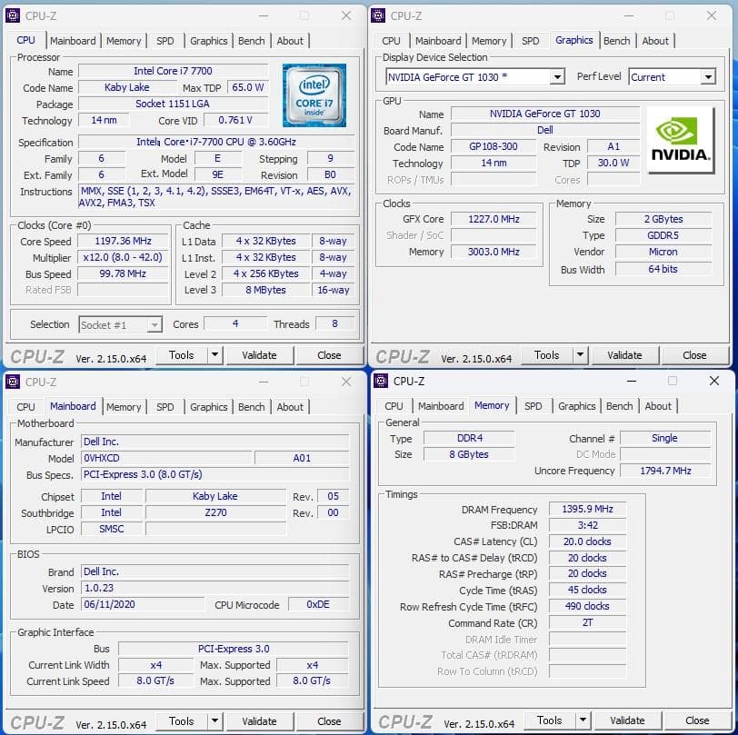This screenshot has width=738, height=735.
Task: Switch to the Bench tab in the CPU window
Action: (251, 41)
